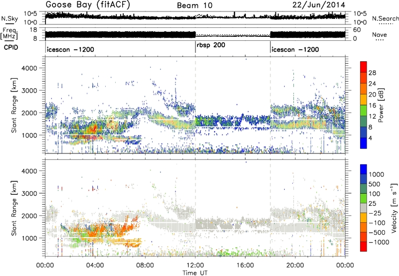Click the "24" value on Power colorbar
The image size is (399, 276).
[x=372, y=84]
